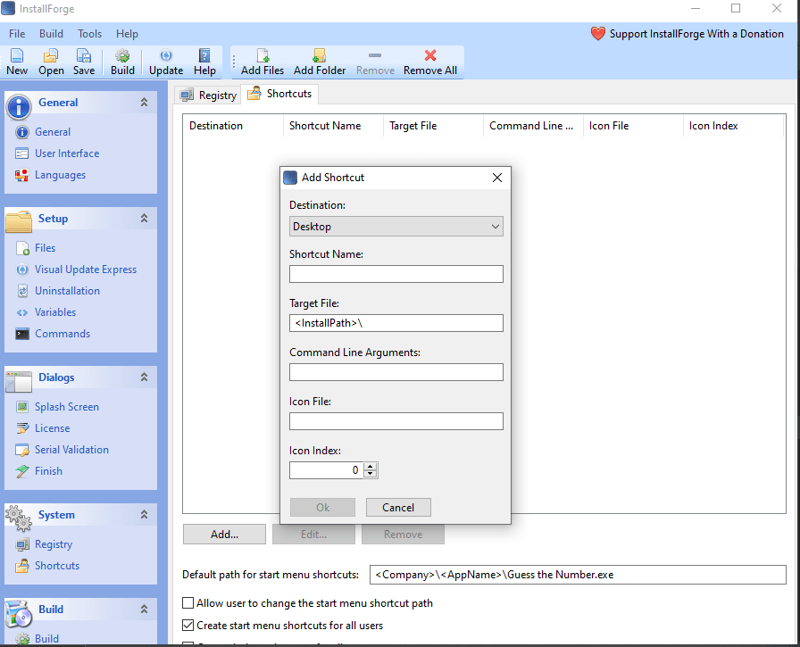
Task: Select the Uninstallation sidebar item
Action: (67, 290)
